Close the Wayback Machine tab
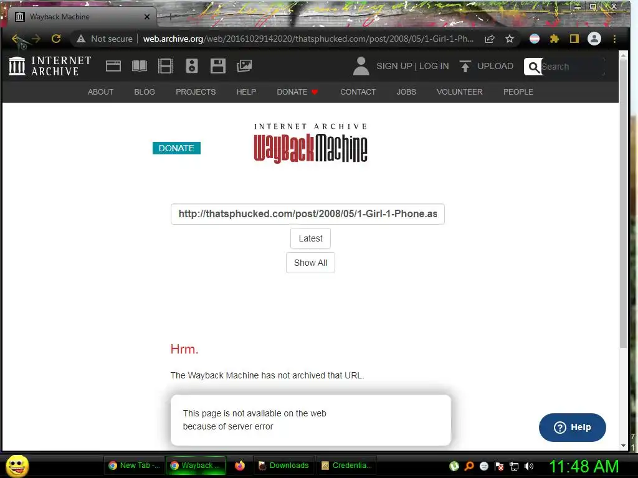The height and width of the screenshot is (478, 638). pos(147,17)
